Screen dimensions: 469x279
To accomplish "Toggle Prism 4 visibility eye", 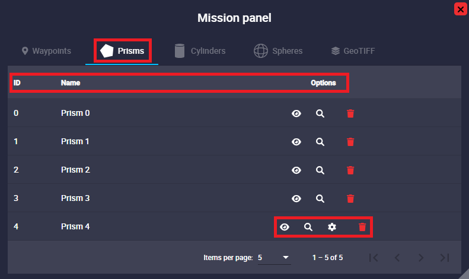I will pos(285,227).
